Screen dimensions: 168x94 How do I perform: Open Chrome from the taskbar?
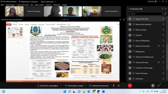94,91
